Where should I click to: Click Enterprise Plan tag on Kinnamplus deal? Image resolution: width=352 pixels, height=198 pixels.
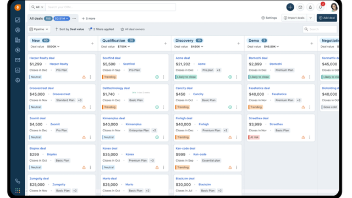point(139,130)
